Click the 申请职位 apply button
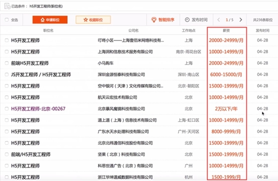This screenshot has height=181, width=278. [50, 19]
